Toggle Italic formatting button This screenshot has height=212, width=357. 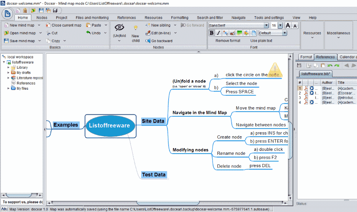pos(219,33)
